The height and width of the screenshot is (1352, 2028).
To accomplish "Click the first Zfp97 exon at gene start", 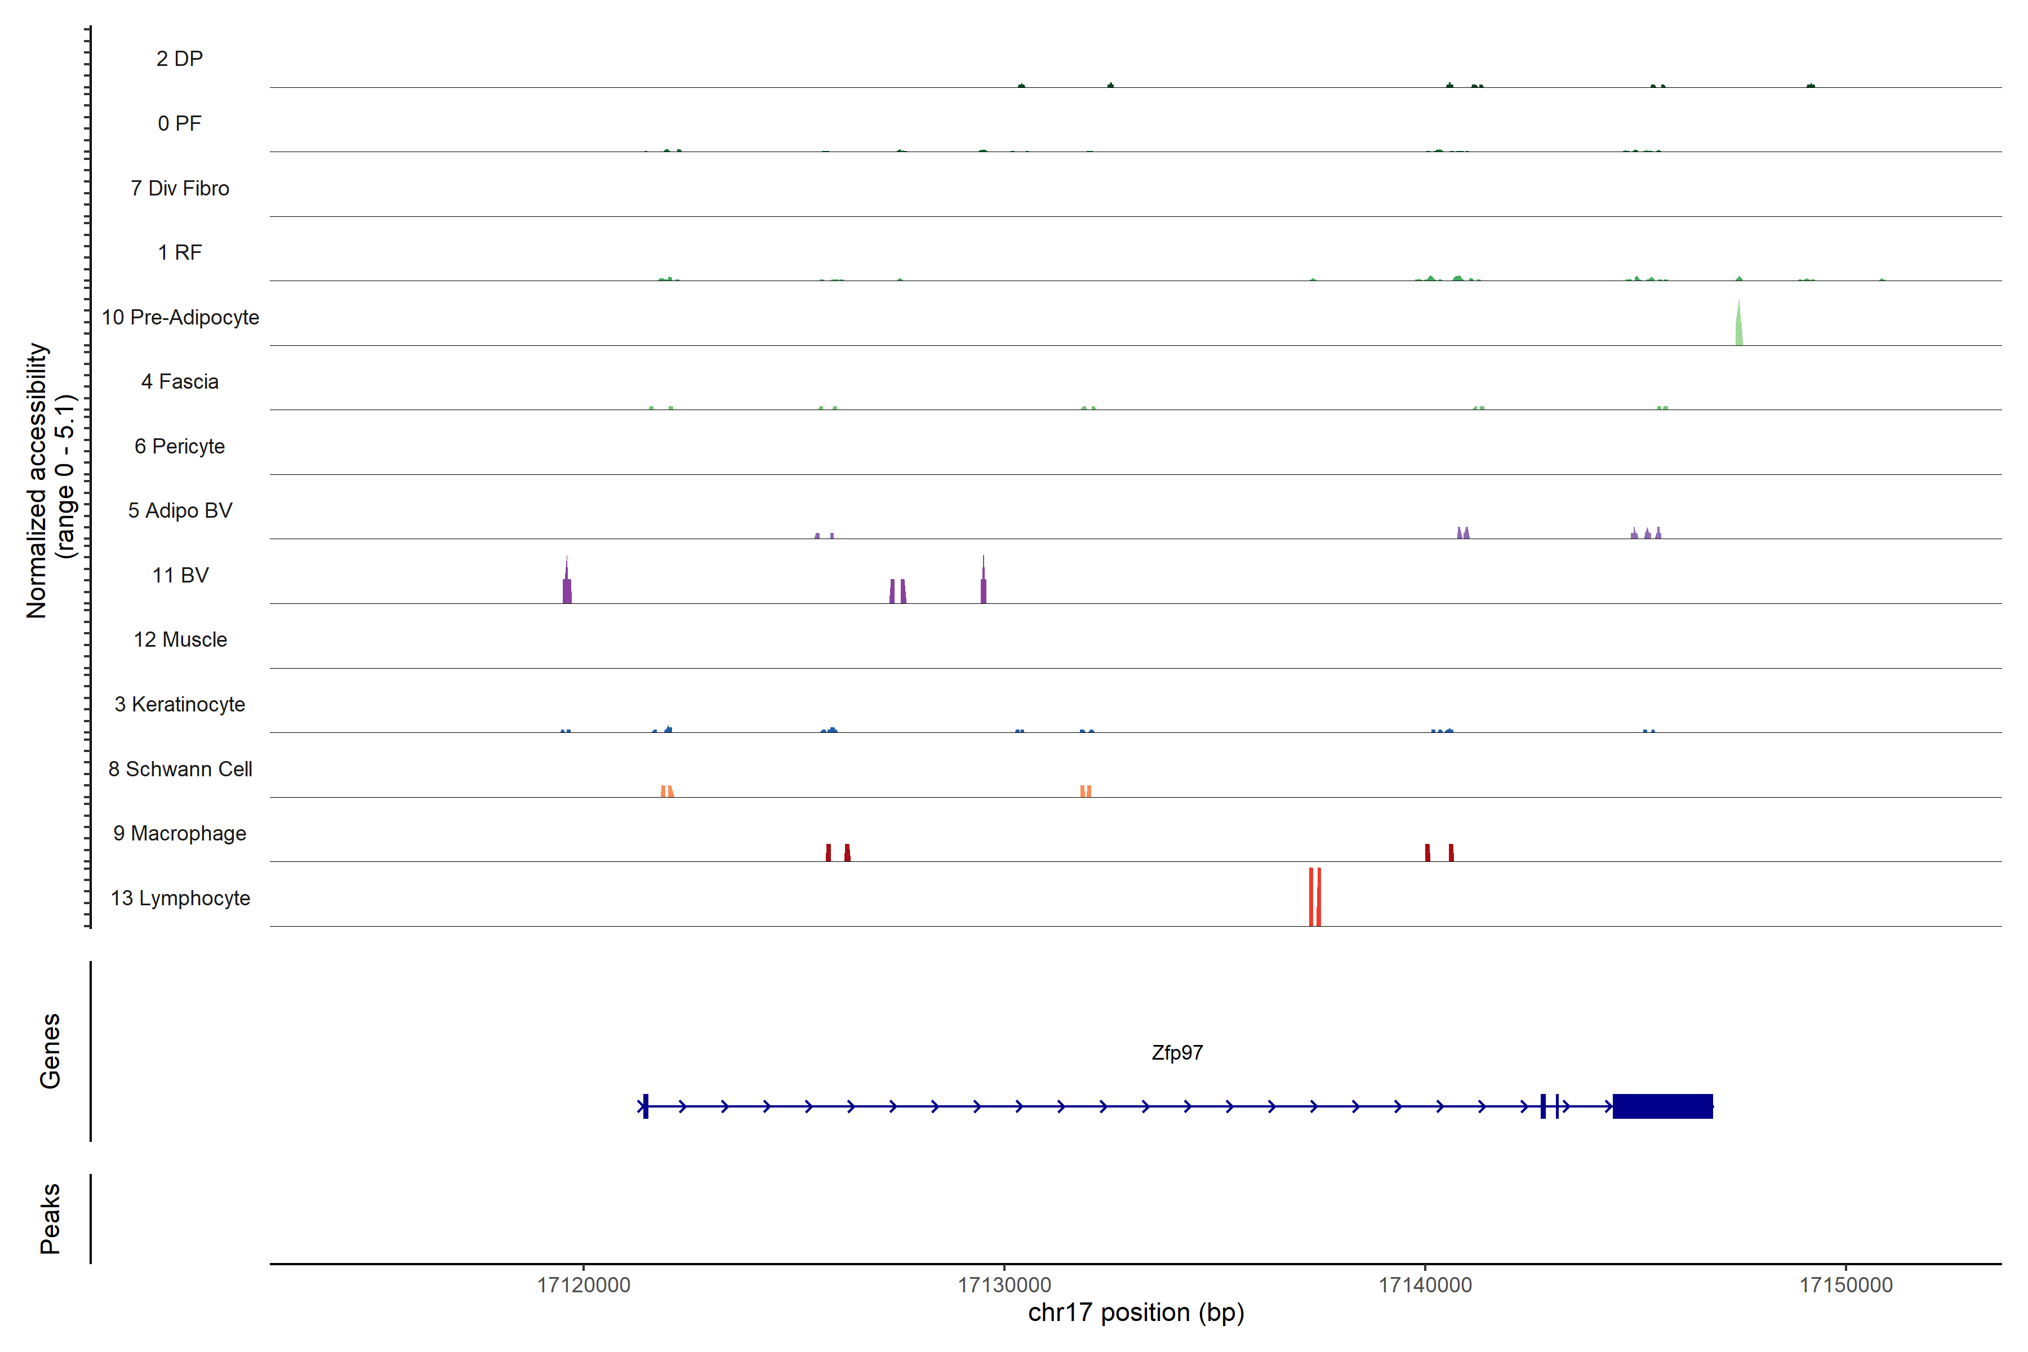I will point(645,1106).
